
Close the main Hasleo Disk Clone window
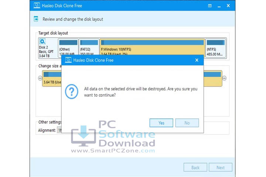tap(228, 6)
